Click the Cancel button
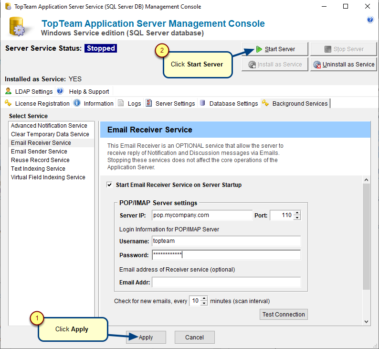 point(195,338)
